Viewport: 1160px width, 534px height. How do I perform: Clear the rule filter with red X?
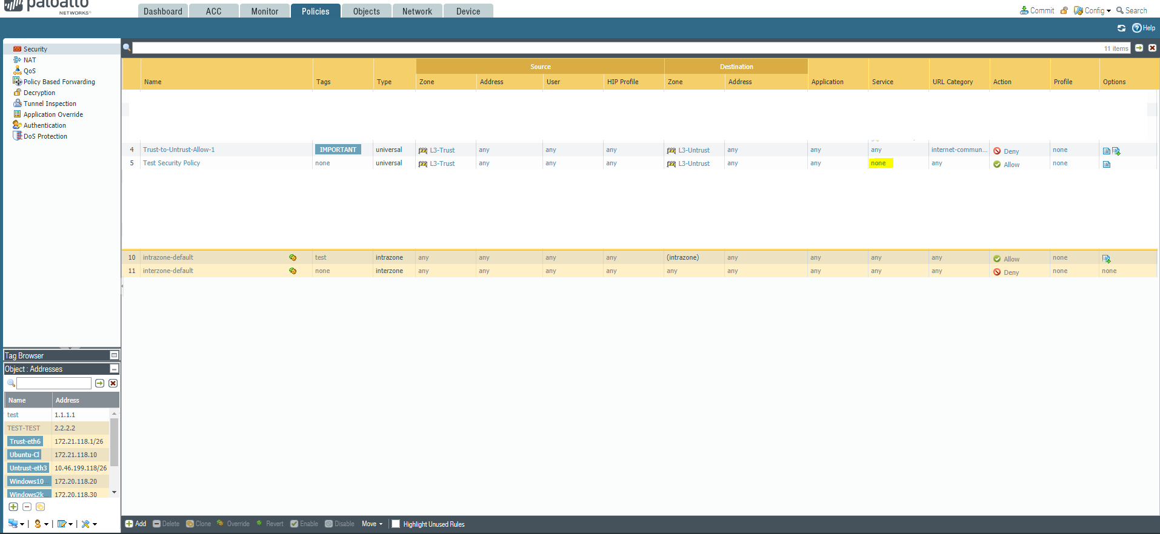pos(1152,48)
